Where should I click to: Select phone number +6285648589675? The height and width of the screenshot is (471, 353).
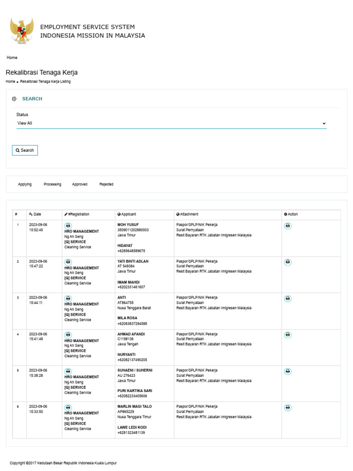click(x=131, y=251)
